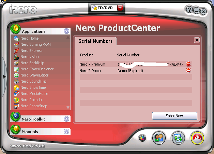The image size is (214, 154).
Task: Click the Nero 7 Demo product name
Action: (x=90, y=71)
